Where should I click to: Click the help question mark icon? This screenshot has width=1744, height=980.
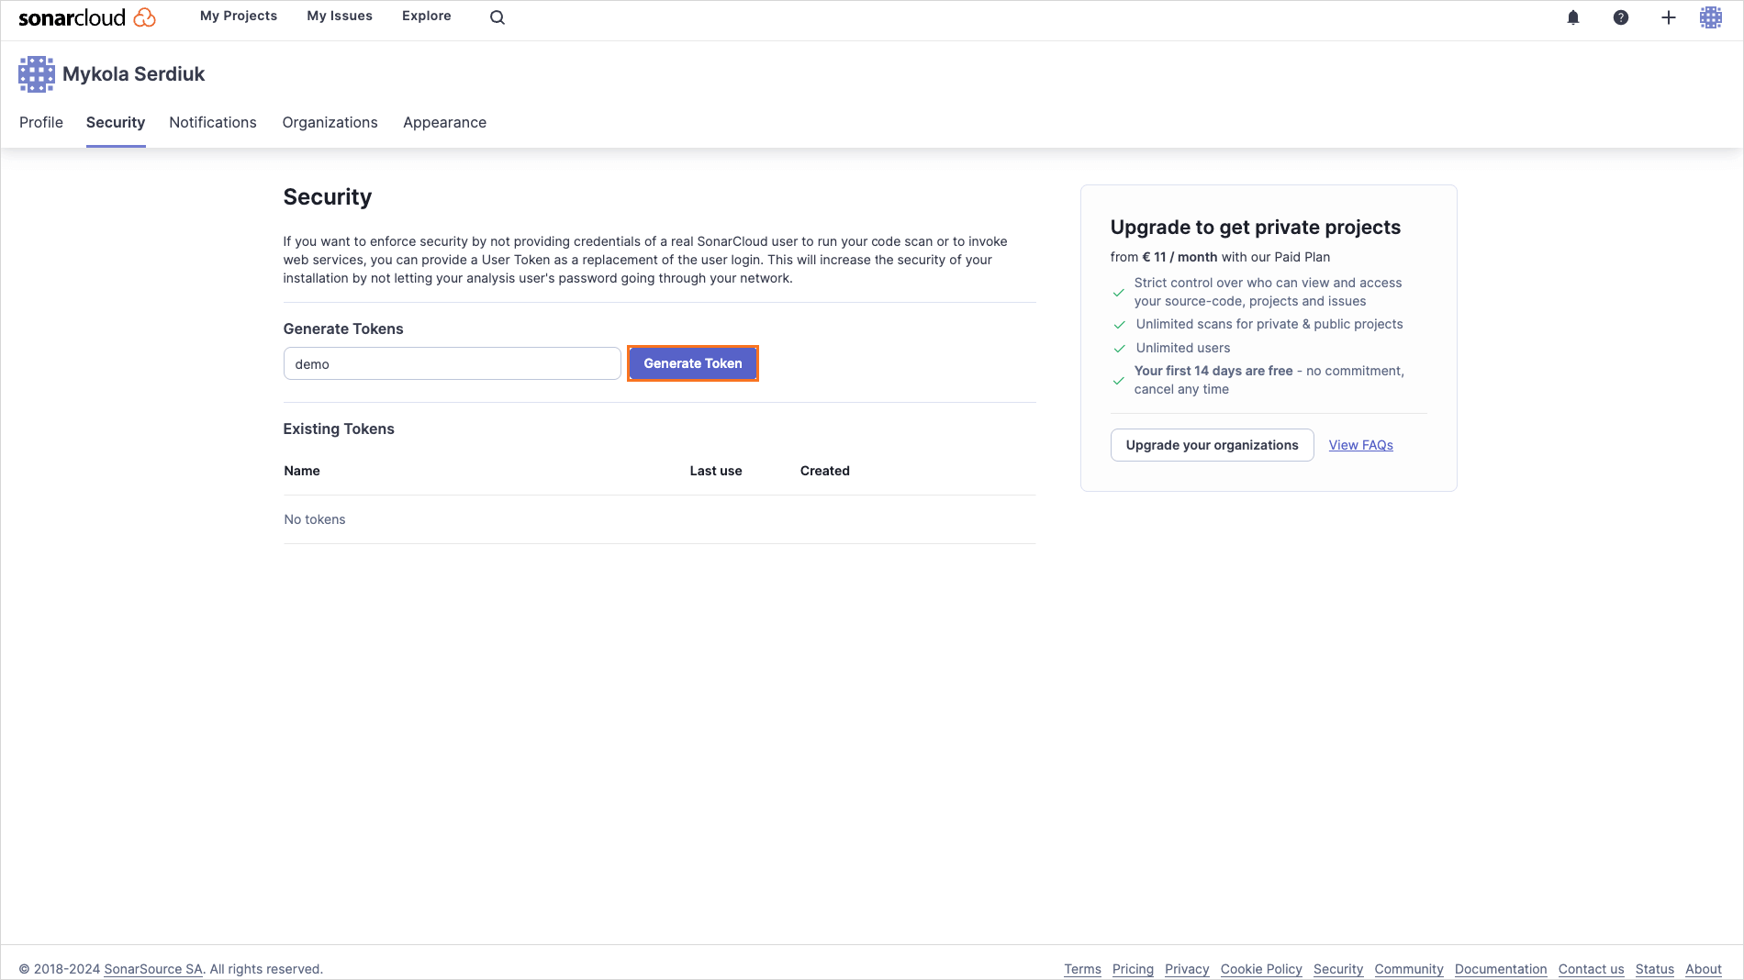(x=1621, y=17)
